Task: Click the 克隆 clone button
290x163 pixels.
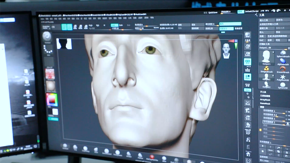Action: pos(262,36)
